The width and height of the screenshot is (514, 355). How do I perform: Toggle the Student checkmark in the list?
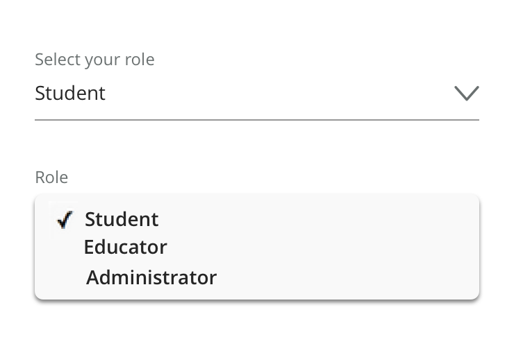(x=65, y=220)
